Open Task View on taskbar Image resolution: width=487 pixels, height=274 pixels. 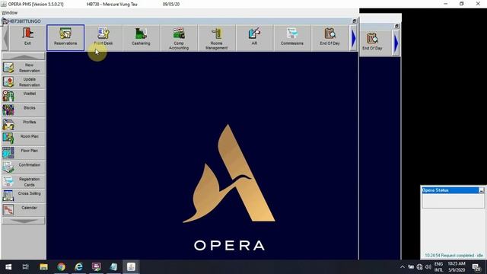pyautogui.click(x=26, y=267)
